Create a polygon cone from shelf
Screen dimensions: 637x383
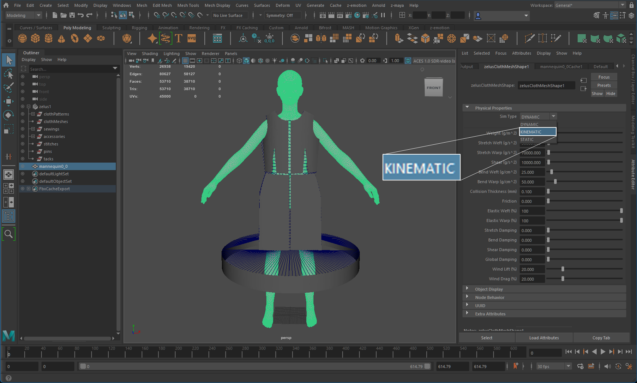point(61,38)
